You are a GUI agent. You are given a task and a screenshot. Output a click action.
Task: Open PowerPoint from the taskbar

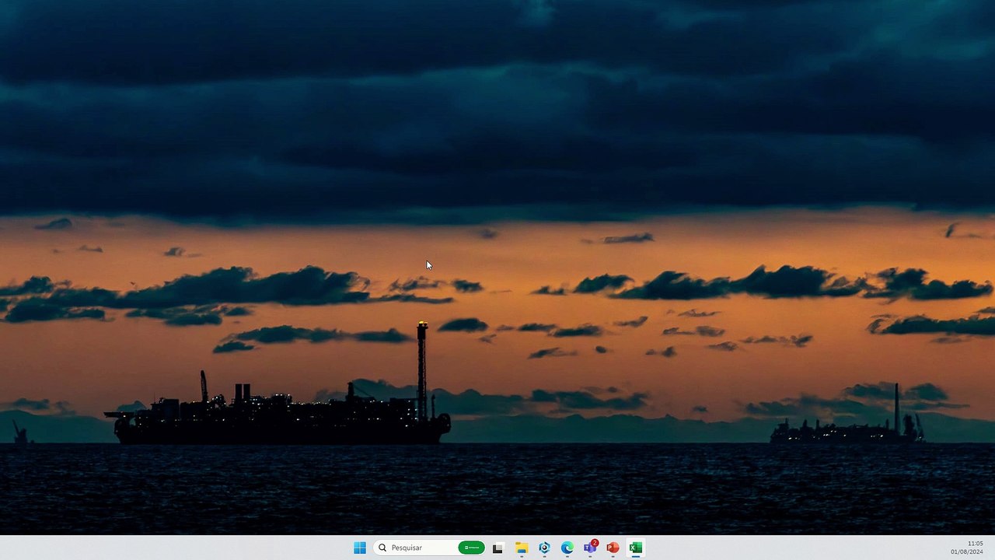(x=613, y=548)
